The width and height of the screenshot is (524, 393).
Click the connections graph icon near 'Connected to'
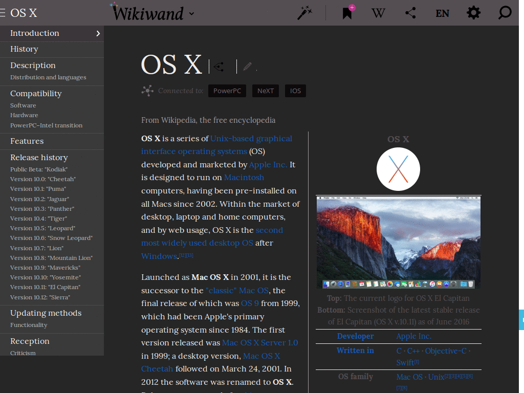pos(147,90)
